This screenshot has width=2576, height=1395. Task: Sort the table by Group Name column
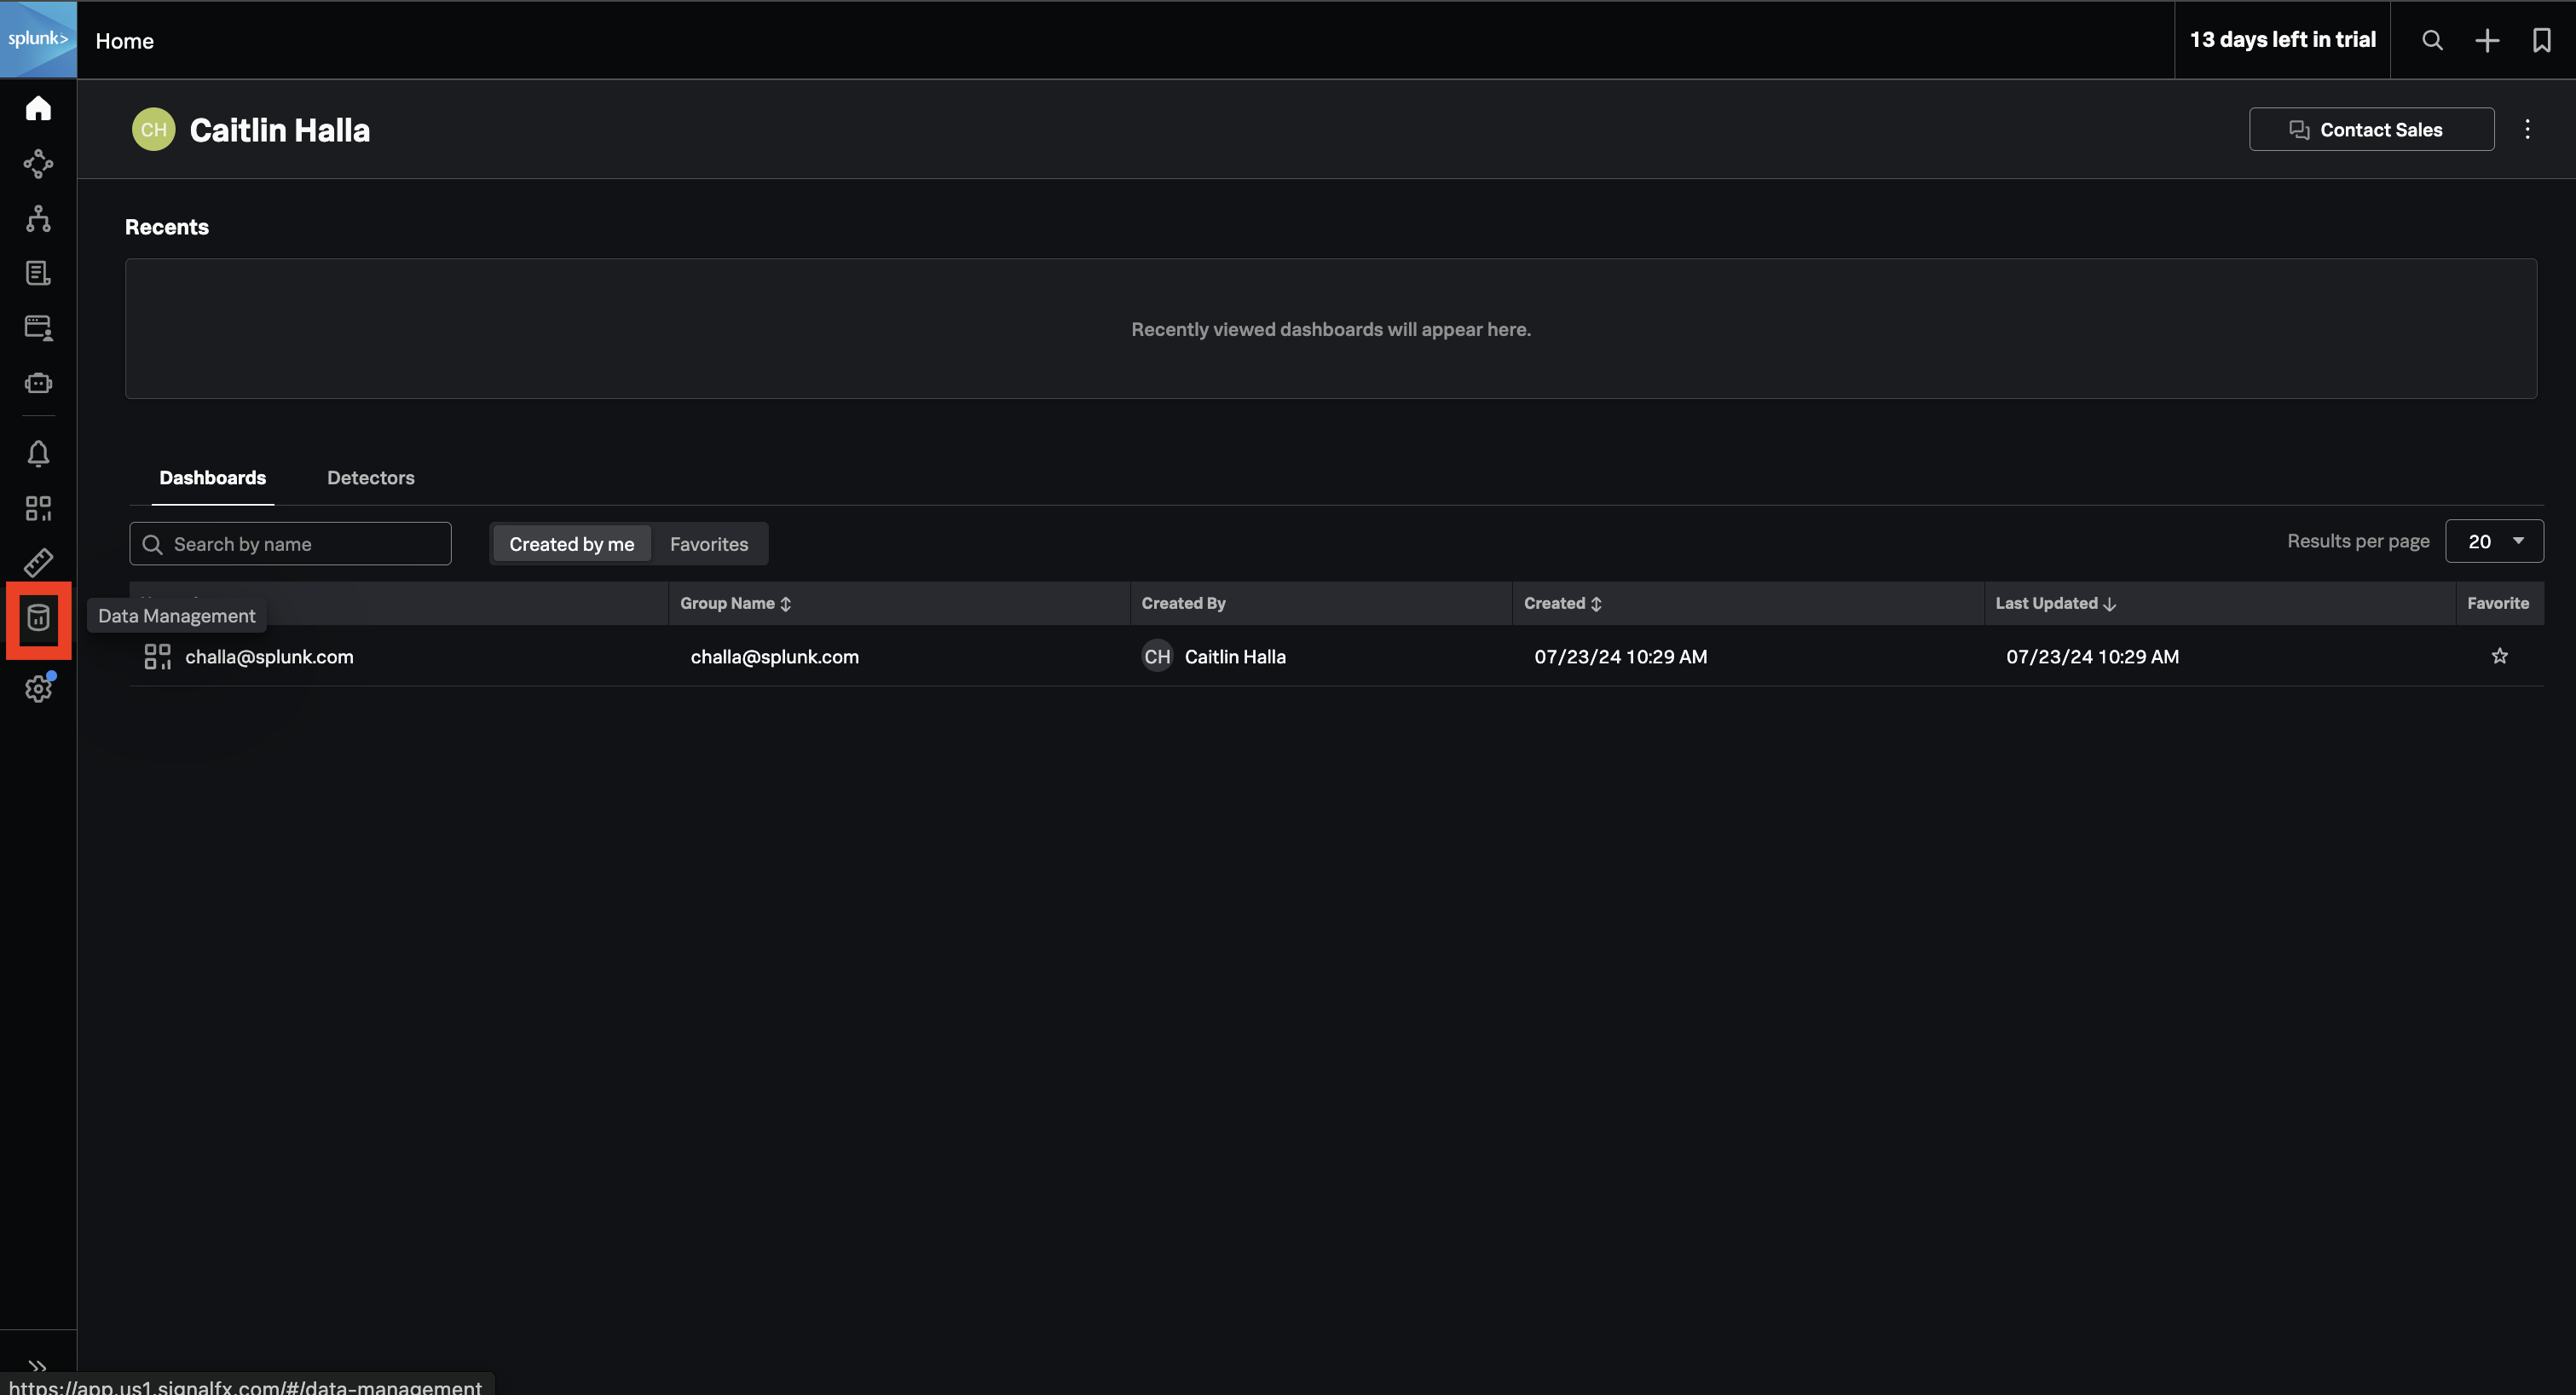point(735,603)
